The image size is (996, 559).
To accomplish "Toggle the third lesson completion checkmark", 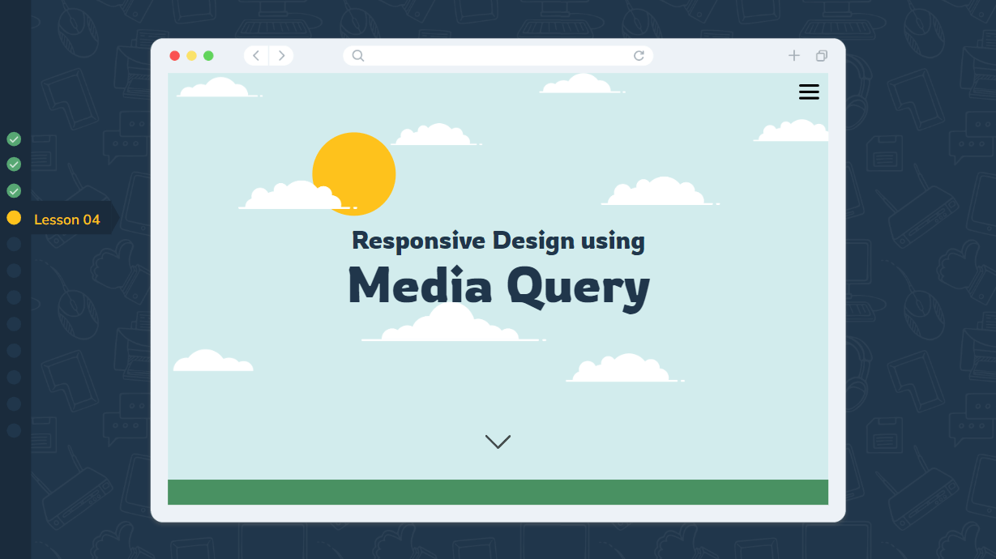I will (x=13, y=190).
